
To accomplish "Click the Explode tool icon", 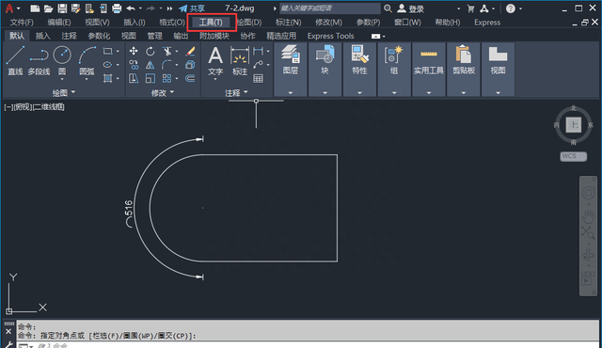I will point(190,65).
